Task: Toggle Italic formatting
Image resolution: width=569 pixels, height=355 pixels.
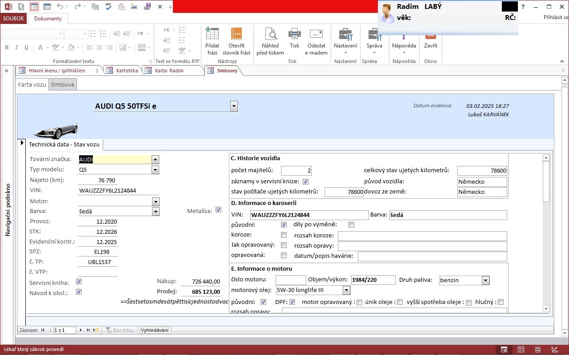Action: coord(16,47)
